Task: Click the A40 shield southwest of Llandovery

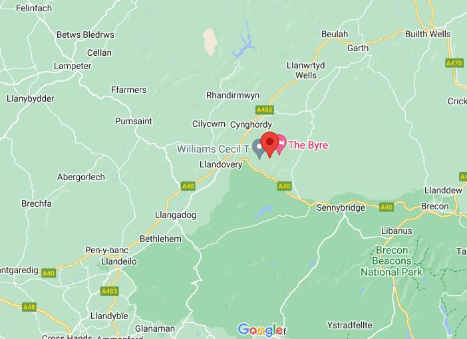Action: click(188, 186)
